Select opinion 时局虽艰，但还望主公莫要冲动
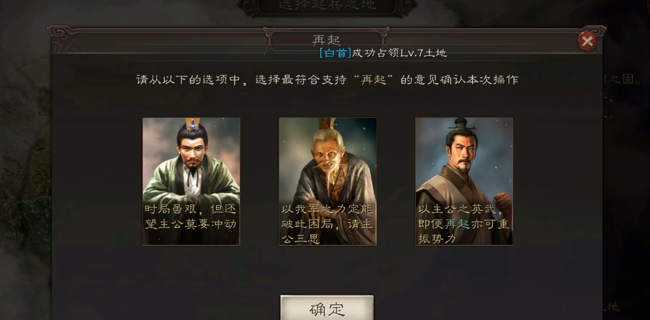Screen dimensions: 650x320 click(x=191, y=216)
